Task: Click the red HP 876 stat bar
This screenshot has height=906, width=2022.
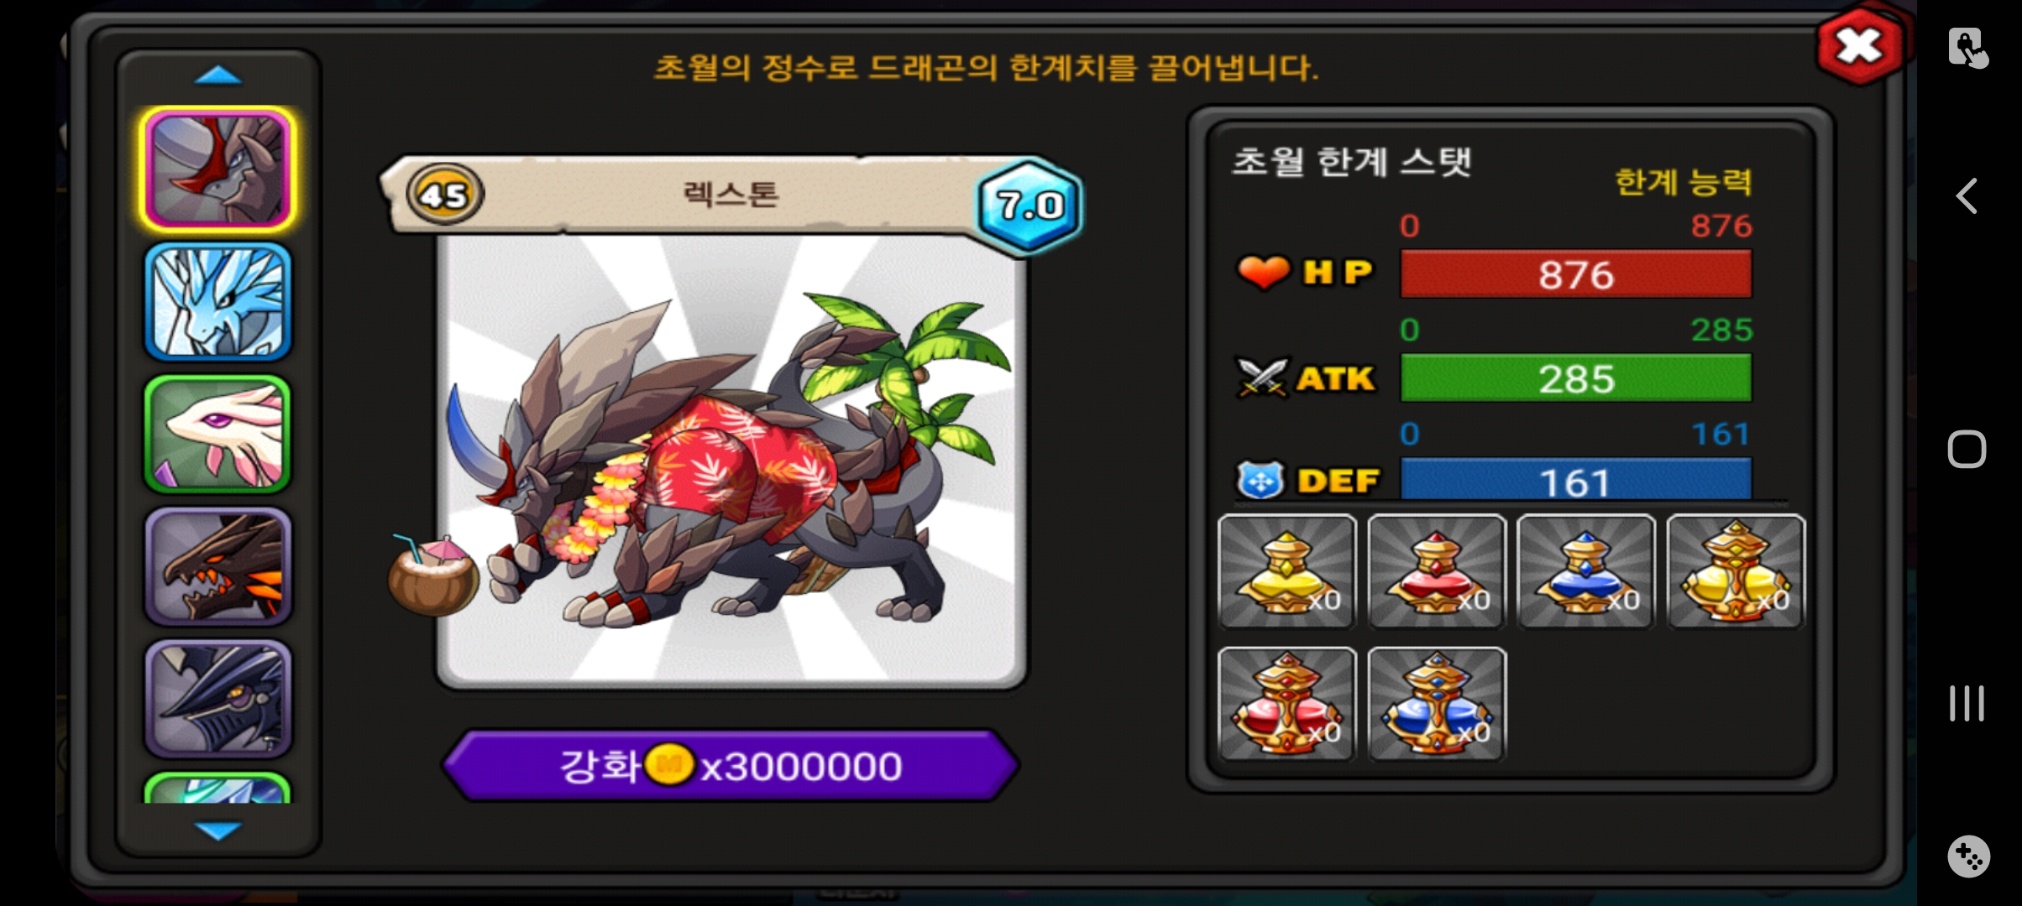Action: click(1576, 274)
